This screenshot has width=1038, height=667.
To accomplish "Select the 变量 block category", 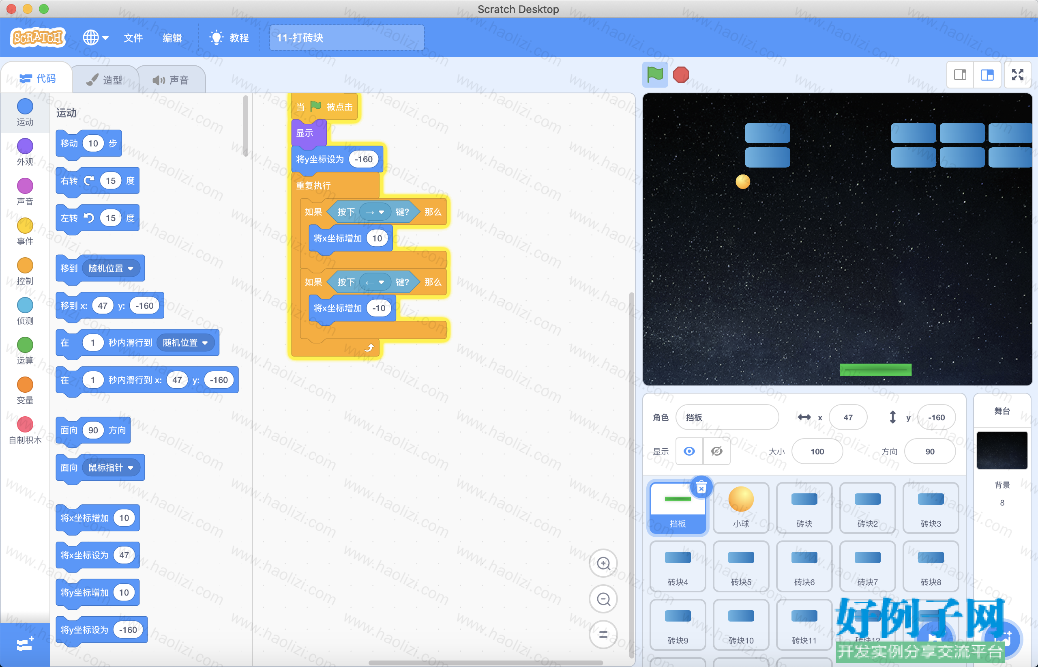I will (x=25, y=391).
